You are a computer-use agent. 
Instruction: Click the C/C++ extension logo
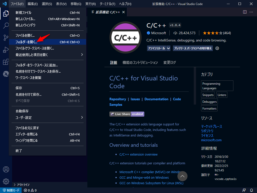[x=125, y=38]
